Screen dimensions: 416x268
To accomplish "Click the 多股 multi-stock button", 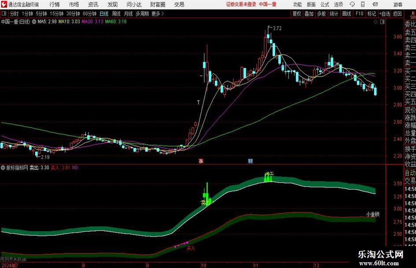I will [x=321, y=14].
